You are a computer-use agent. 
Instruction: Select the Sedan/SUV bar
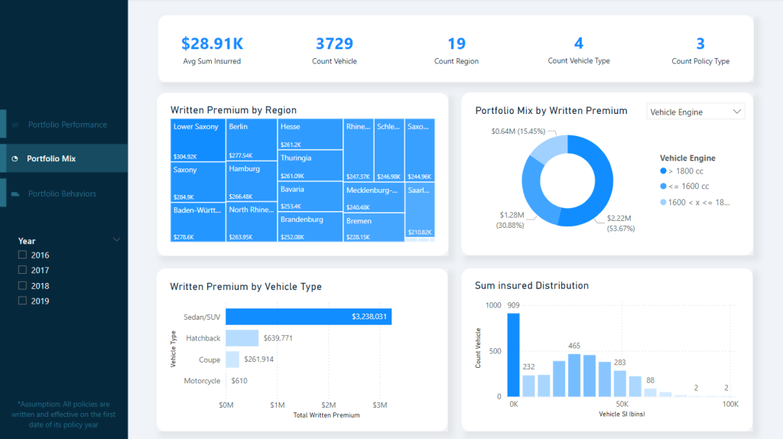tap(308, 317)
